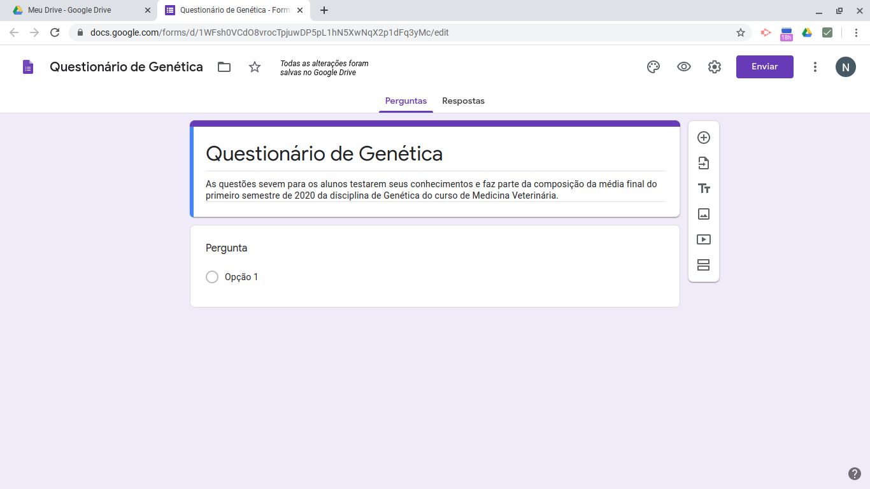Bookmark this page with the star icon
Viewport: 870px width, 489px height.
[x=741, y=32]
